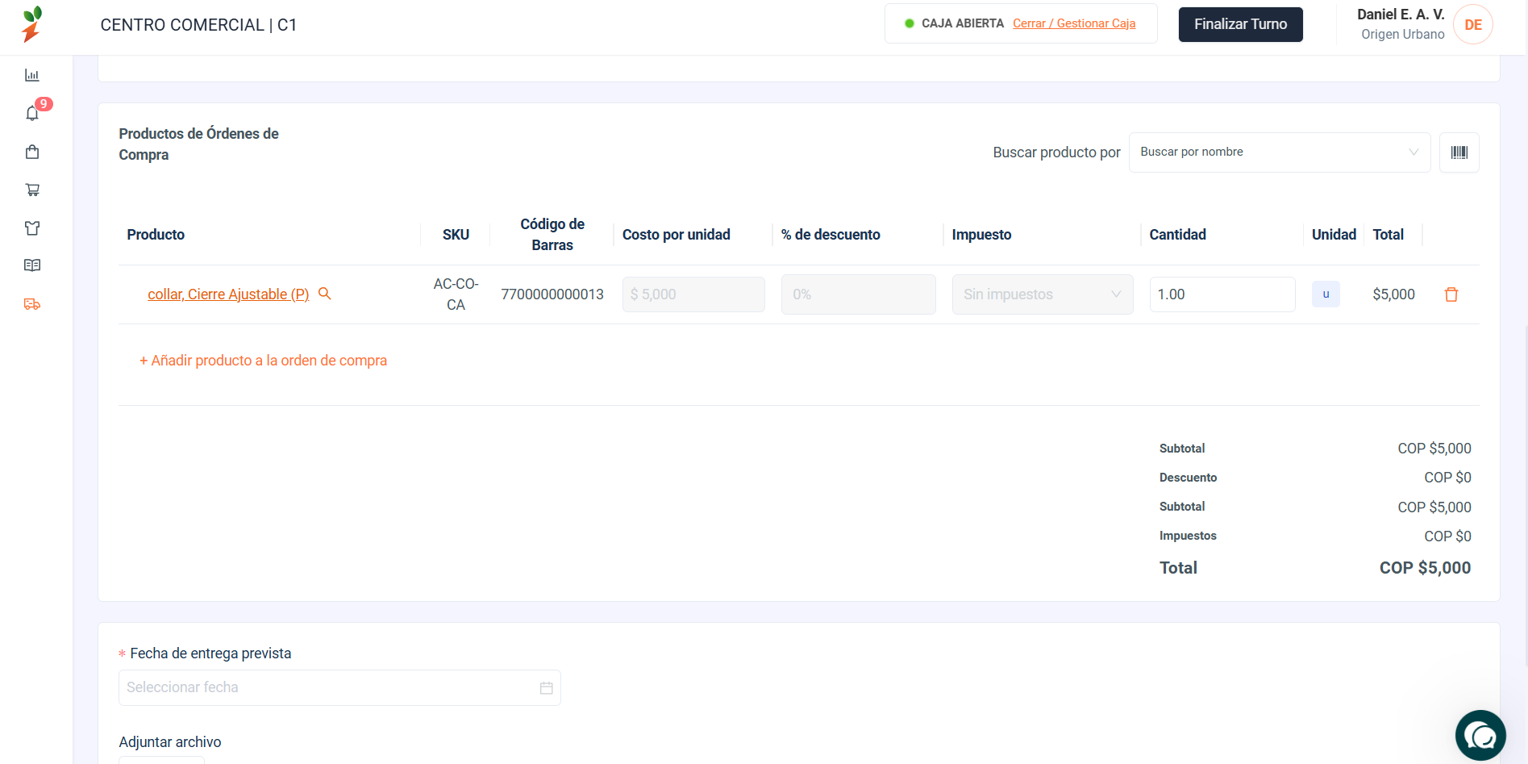This screenshot has height=764, width=1528.
Task: Open the delivery truck sidebar icon
Action: [x=32, y=304]
